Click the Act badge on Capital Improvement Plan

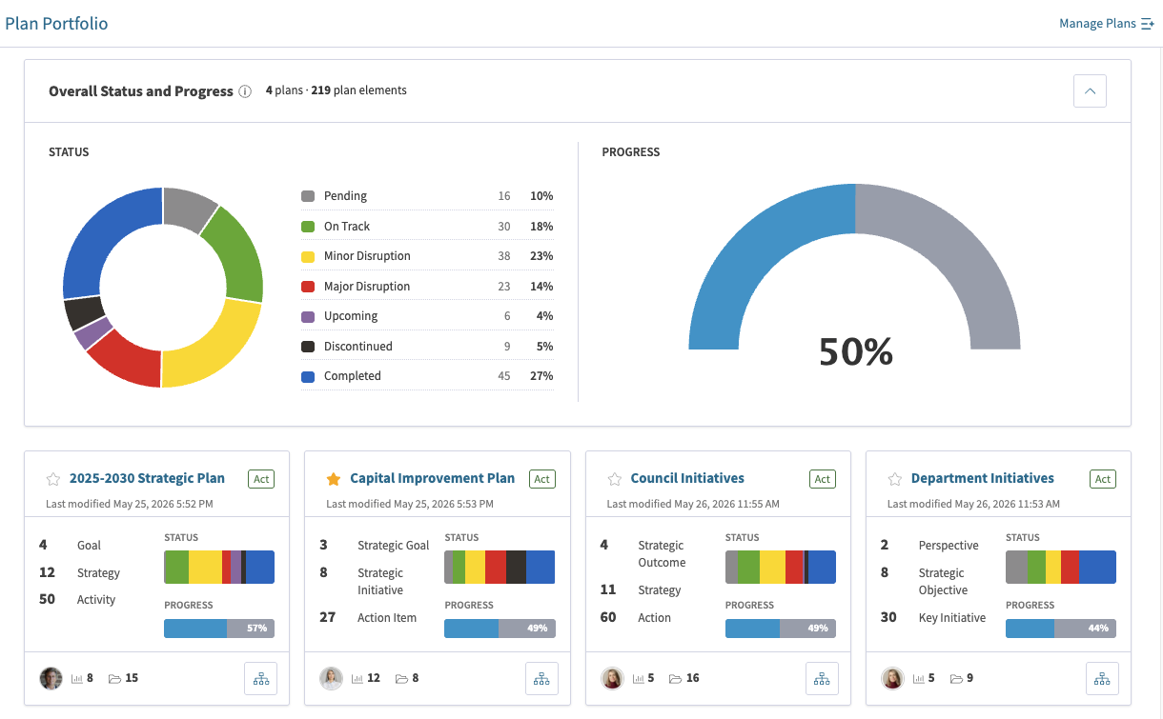pyautogui.click(x=541, y=479)
